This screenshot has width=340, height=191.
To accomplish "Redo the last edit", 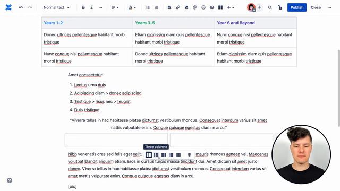I will [x=30, y=7].
